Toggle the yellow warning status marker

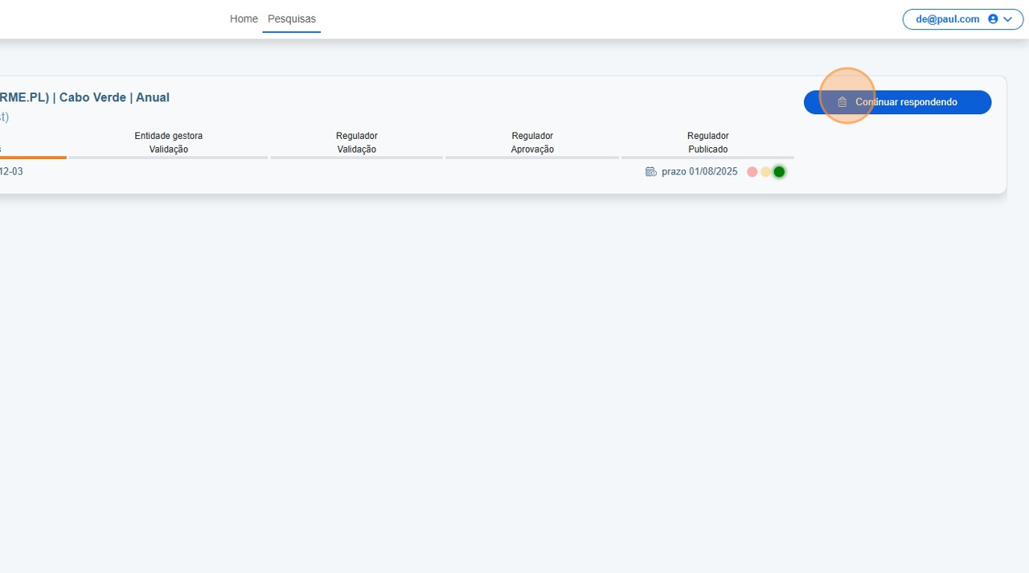[x=765, y=171]
